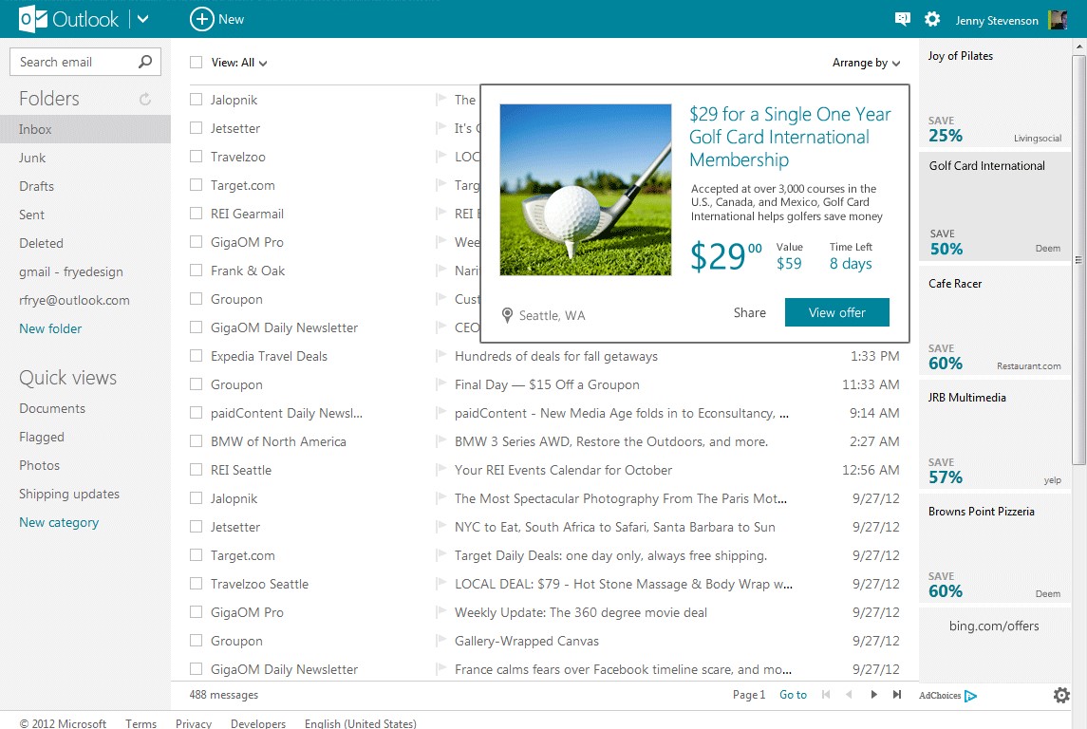The height and width of the screenshot is (729, 1087).
Task: Check the BMW of North America checkbox
Action: coord(197,440)
